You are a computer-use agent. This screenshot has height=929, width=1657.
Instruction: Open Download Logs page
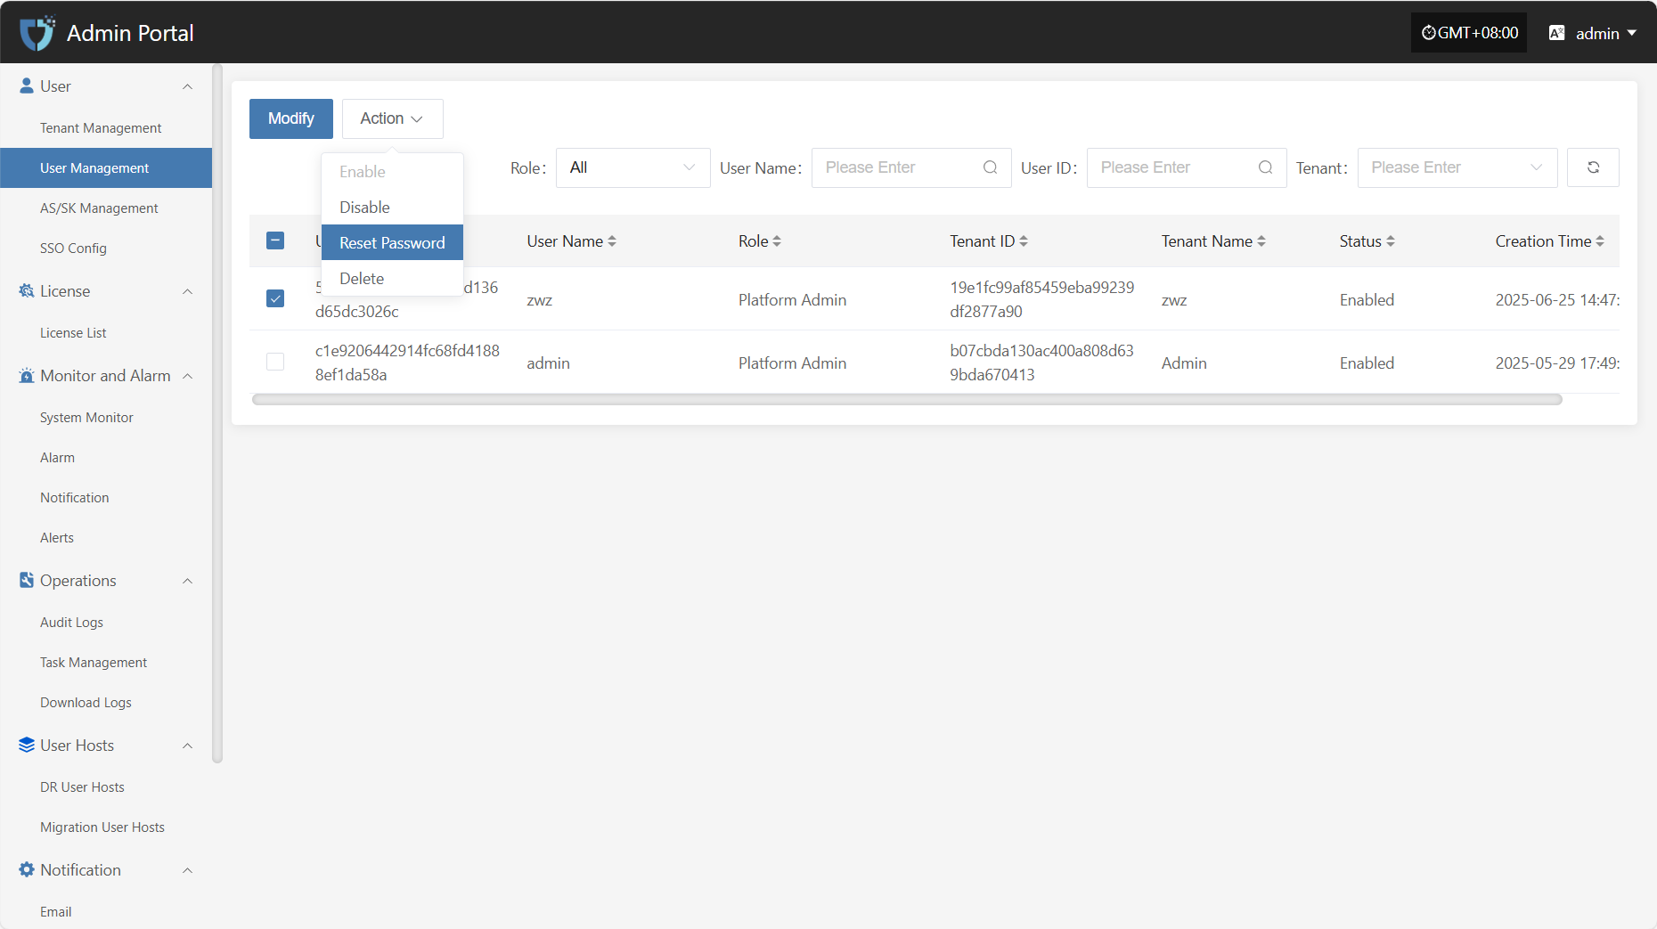(x=106, y=702)
